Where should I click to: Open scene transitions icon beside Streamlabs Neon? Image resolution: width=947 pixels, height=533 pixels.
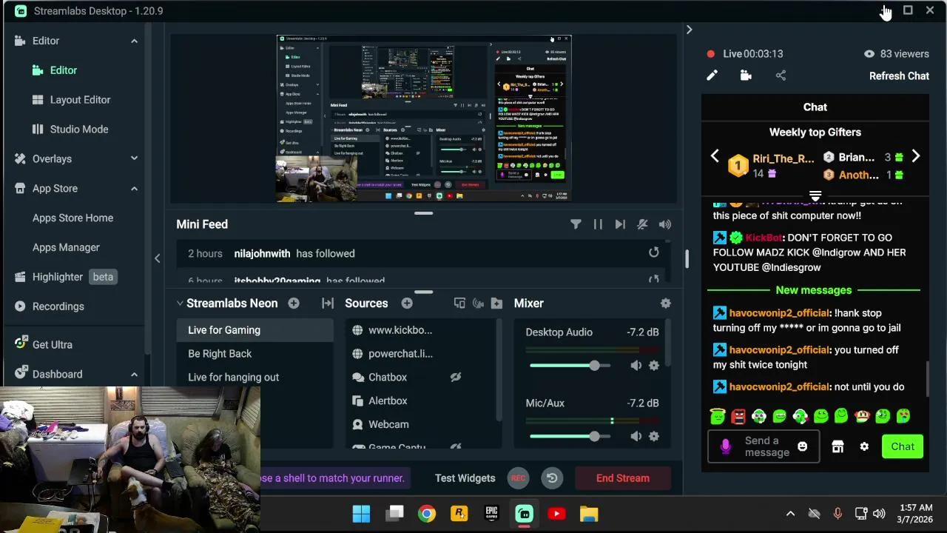click(328, 304)
